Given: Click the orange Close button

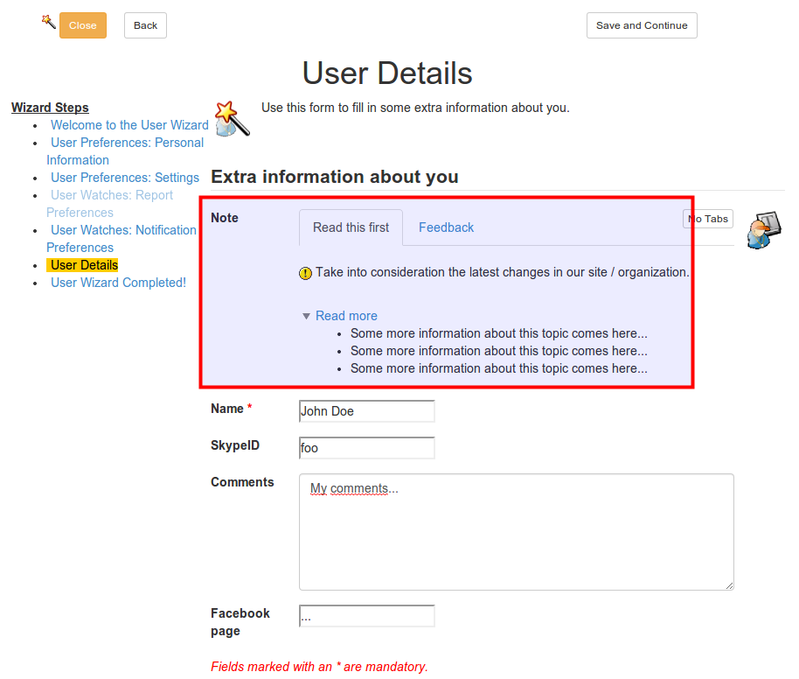Looking at the screenshot, I should 83,25.
